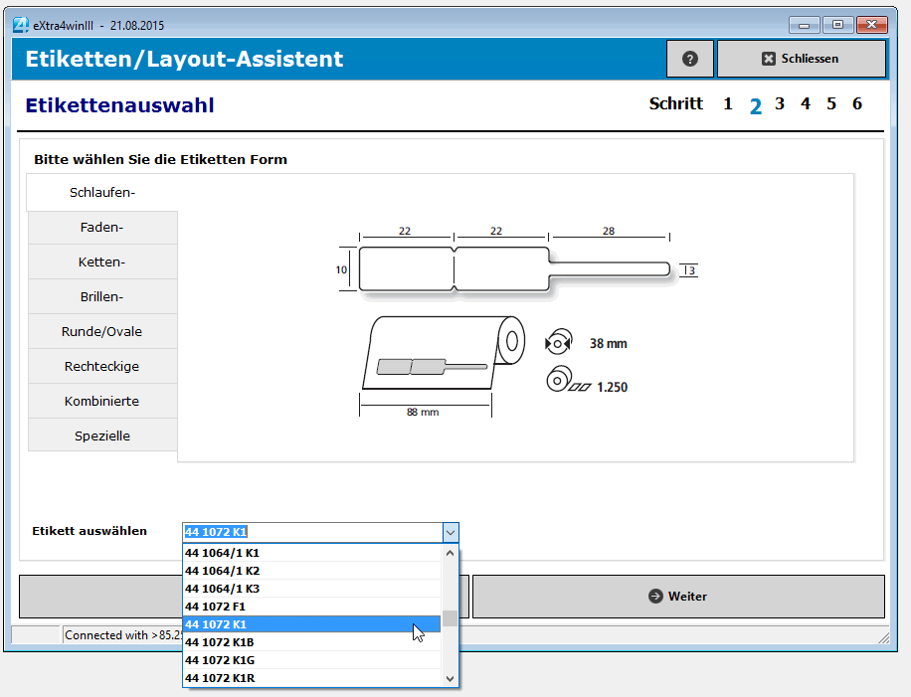The height and width of the screenshot is (697, 911).
Task: Open the Kombinierte labels tab
Action: 102,402
